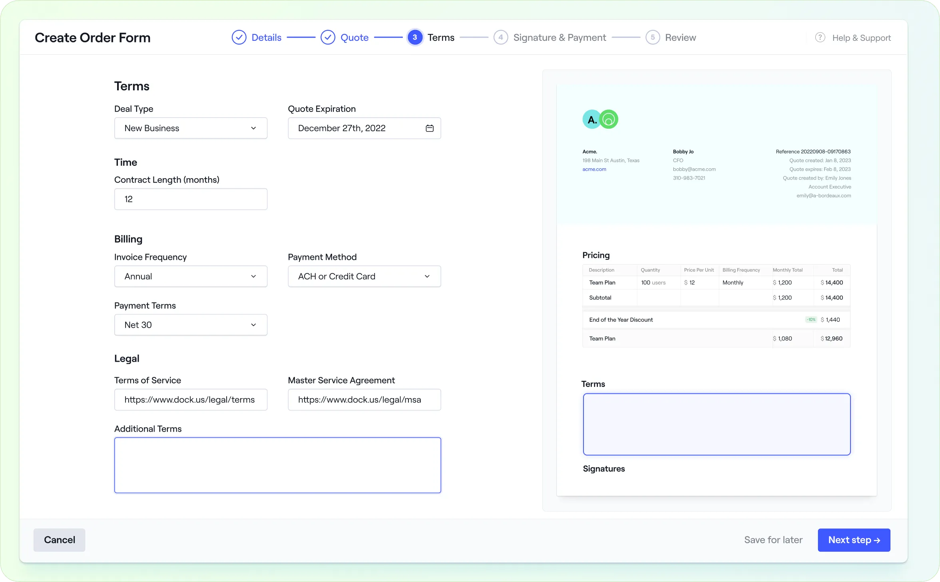Viewport: 940px width, 582px height.
Task: Select the Terms step label
Action: (441, 38)
